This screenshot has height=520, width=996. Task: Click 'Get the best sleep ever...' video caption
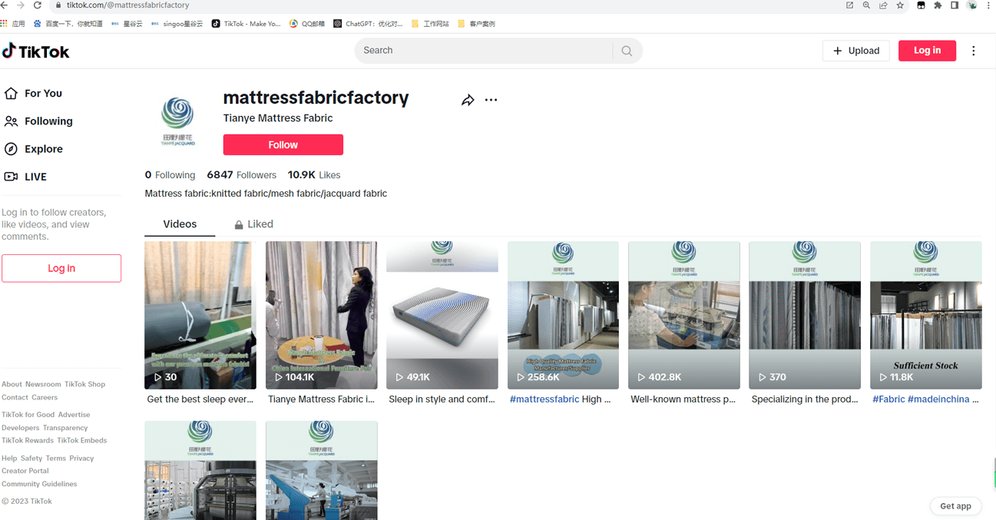[200, 399]
